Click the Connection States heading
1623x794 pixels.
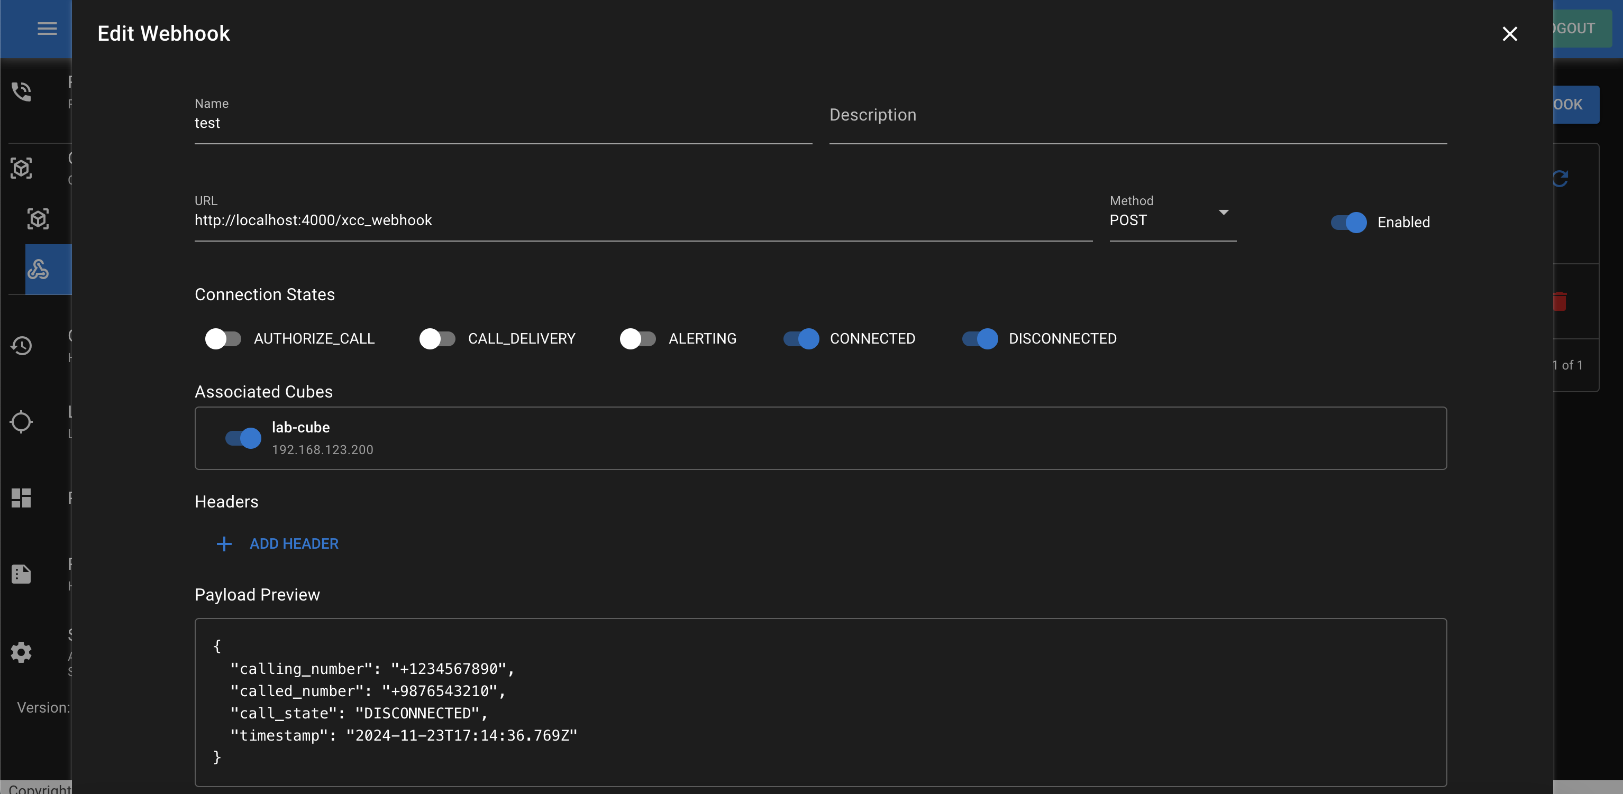click(x=265, y=294)
